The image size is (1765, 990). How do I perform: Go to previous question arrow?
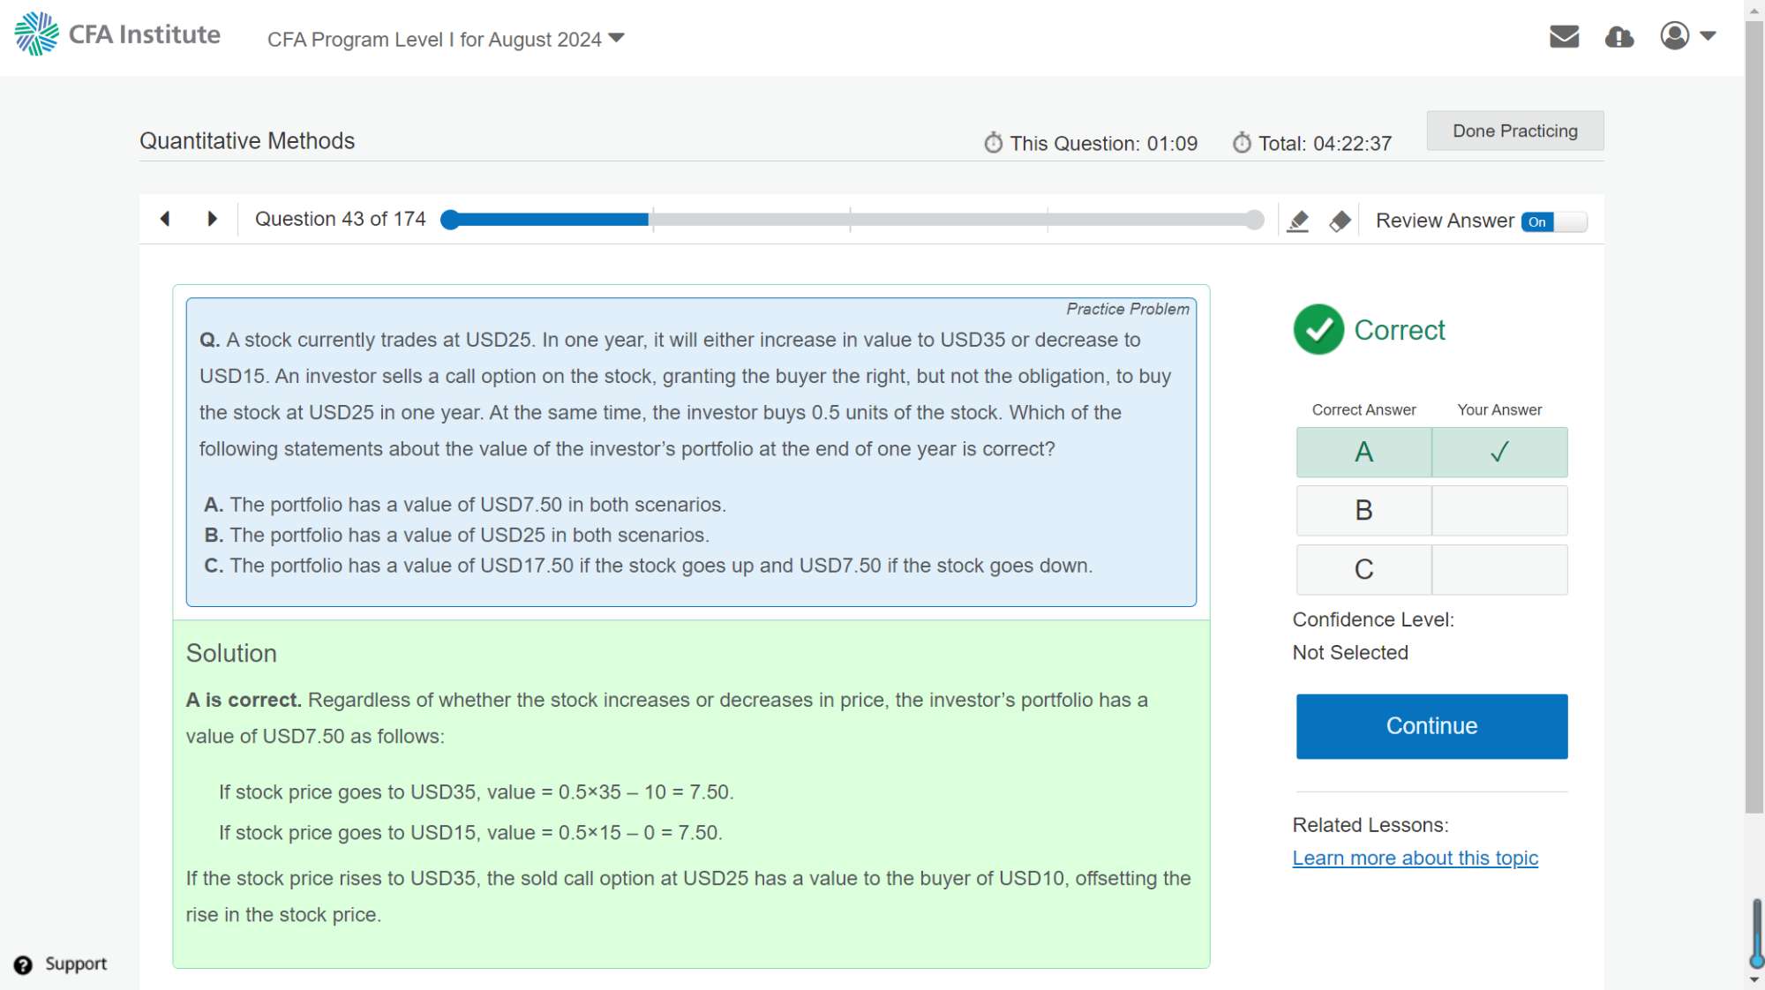165,219
